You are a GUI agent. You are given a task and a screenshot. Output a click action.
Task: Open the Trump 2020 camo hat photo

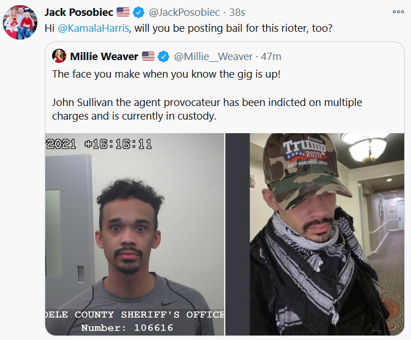point(315,234)
